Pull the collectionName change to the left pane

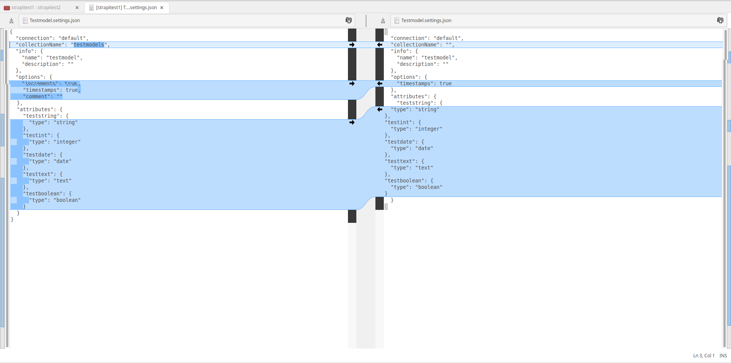(380, 45)
